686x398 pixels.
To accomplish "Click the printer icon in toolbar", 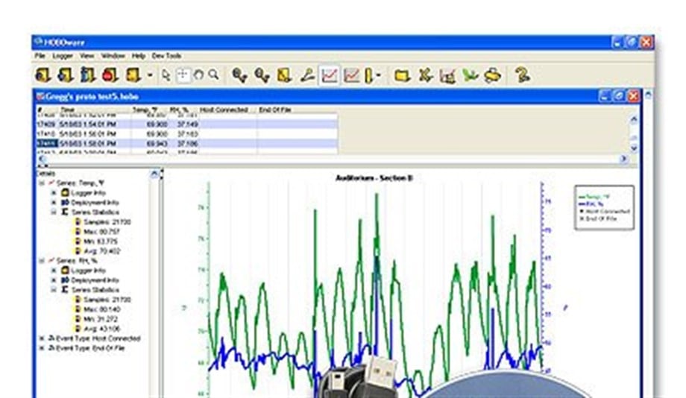I will [491, 75].
